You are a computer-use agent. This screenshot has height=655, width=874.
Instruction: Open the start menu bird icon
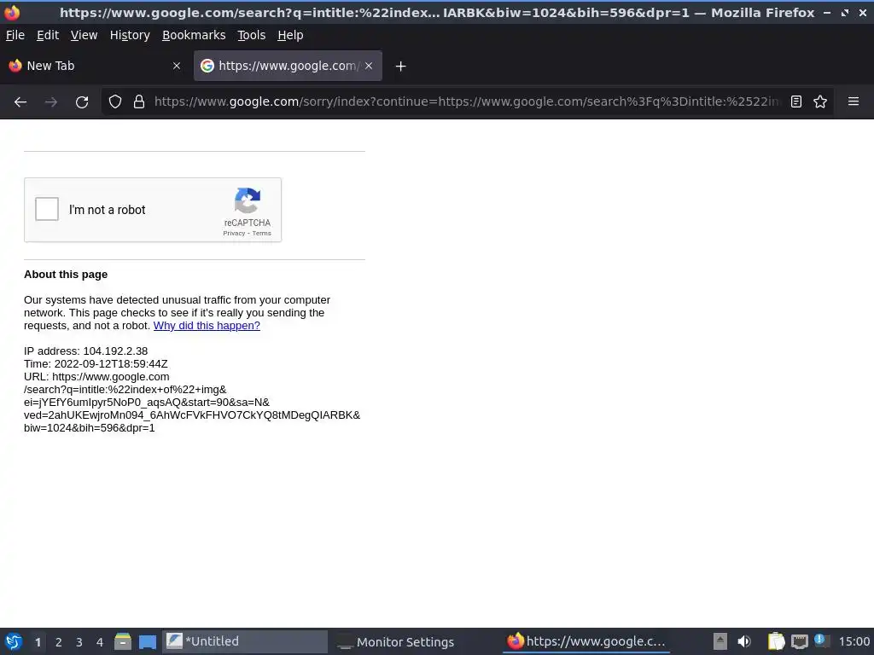point(14,641)
